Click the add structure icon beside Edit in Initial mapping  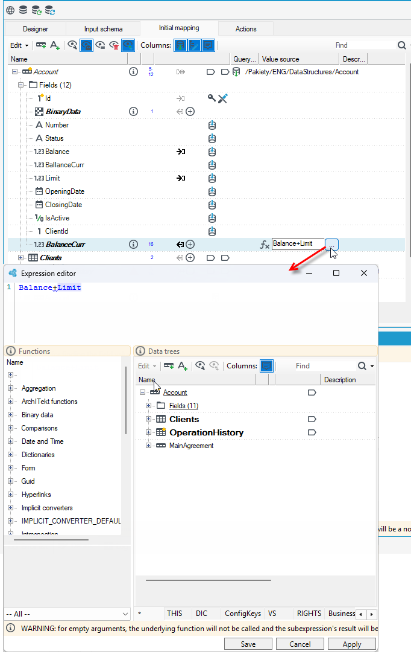click(x=41, y=45)
